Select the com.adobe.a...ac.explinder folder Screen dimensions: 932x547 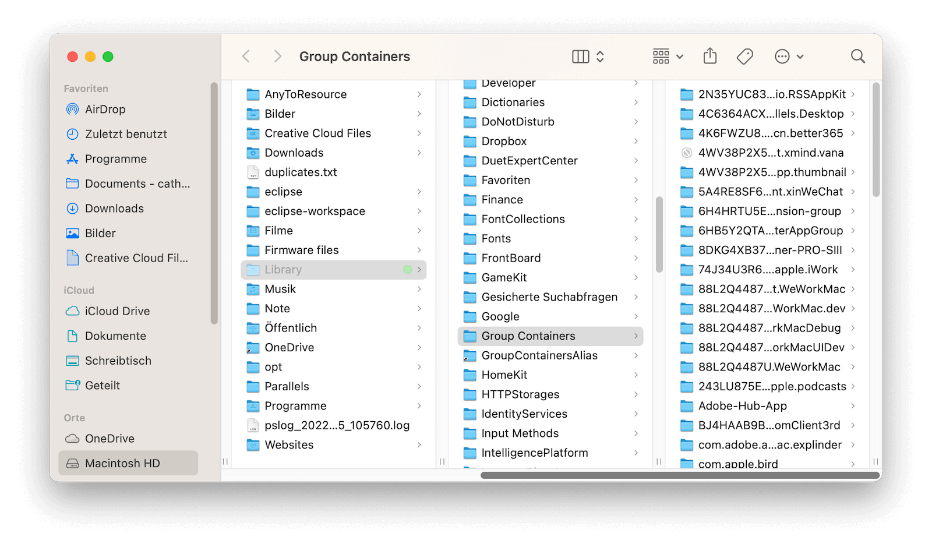768,445
